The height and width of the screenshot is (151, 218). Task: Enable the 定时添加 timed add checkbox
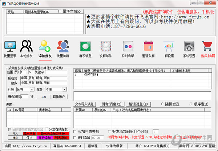tap(75, 138)
